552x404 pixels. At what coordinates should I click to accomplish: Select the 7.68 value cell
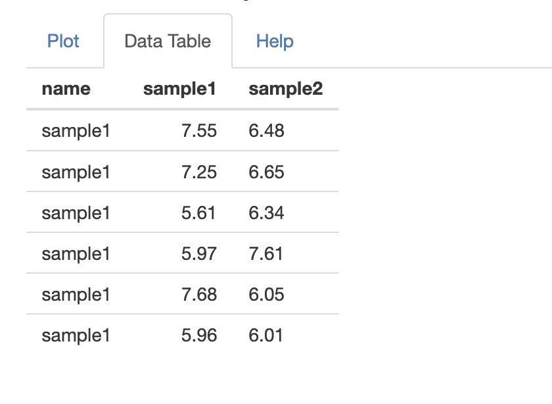tap(199, 295)
